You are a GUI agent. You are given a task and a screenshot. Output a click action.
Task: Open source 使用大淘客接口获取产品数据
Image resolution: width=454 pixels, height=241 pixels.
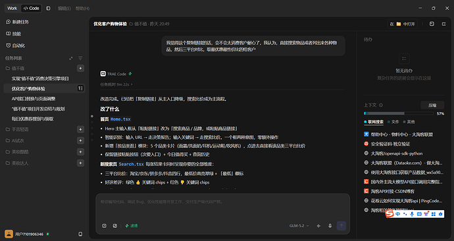tap(403, 172)
